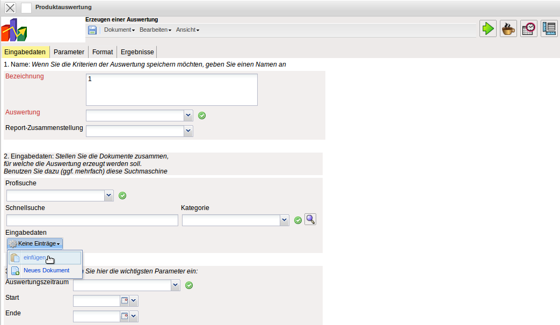Switch to the Parameter tab
Screen dimensions: 560x325
click(69, 52)
